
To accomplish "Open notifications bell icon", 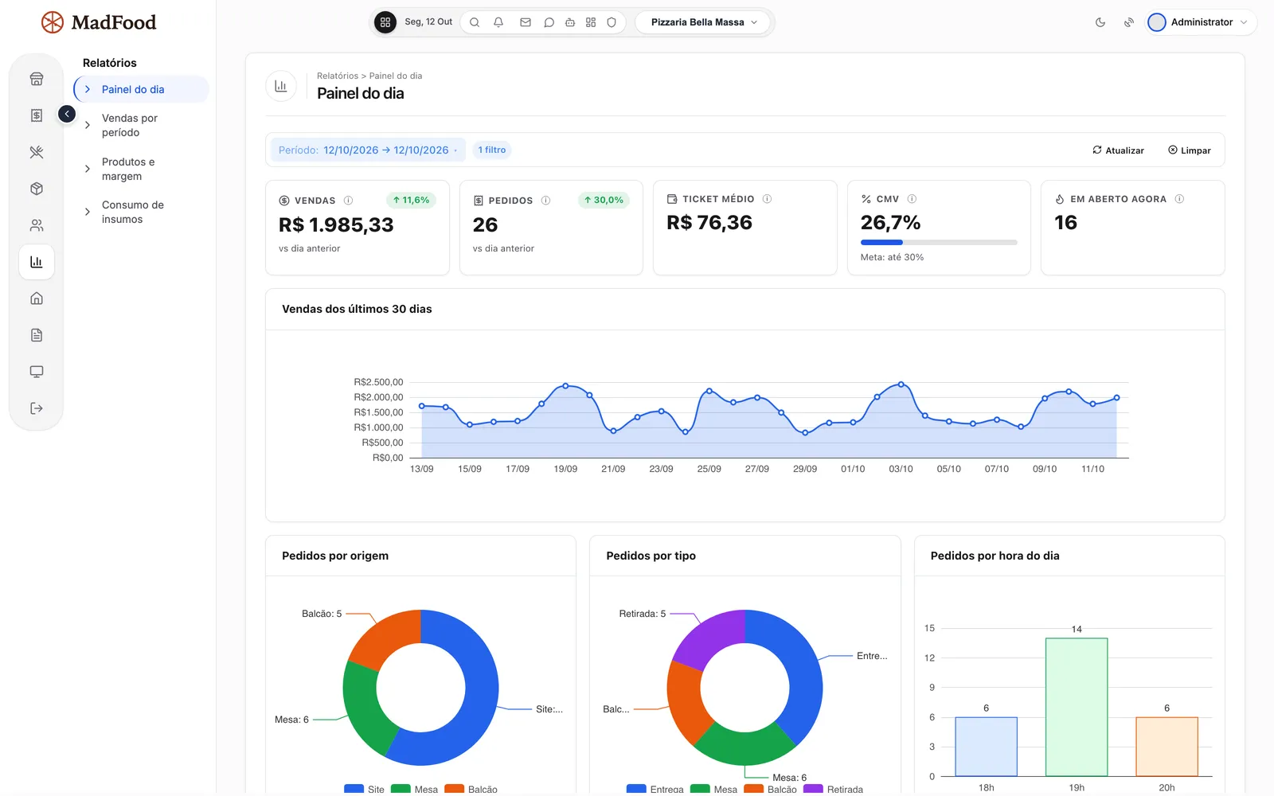I will pos(498,22).
